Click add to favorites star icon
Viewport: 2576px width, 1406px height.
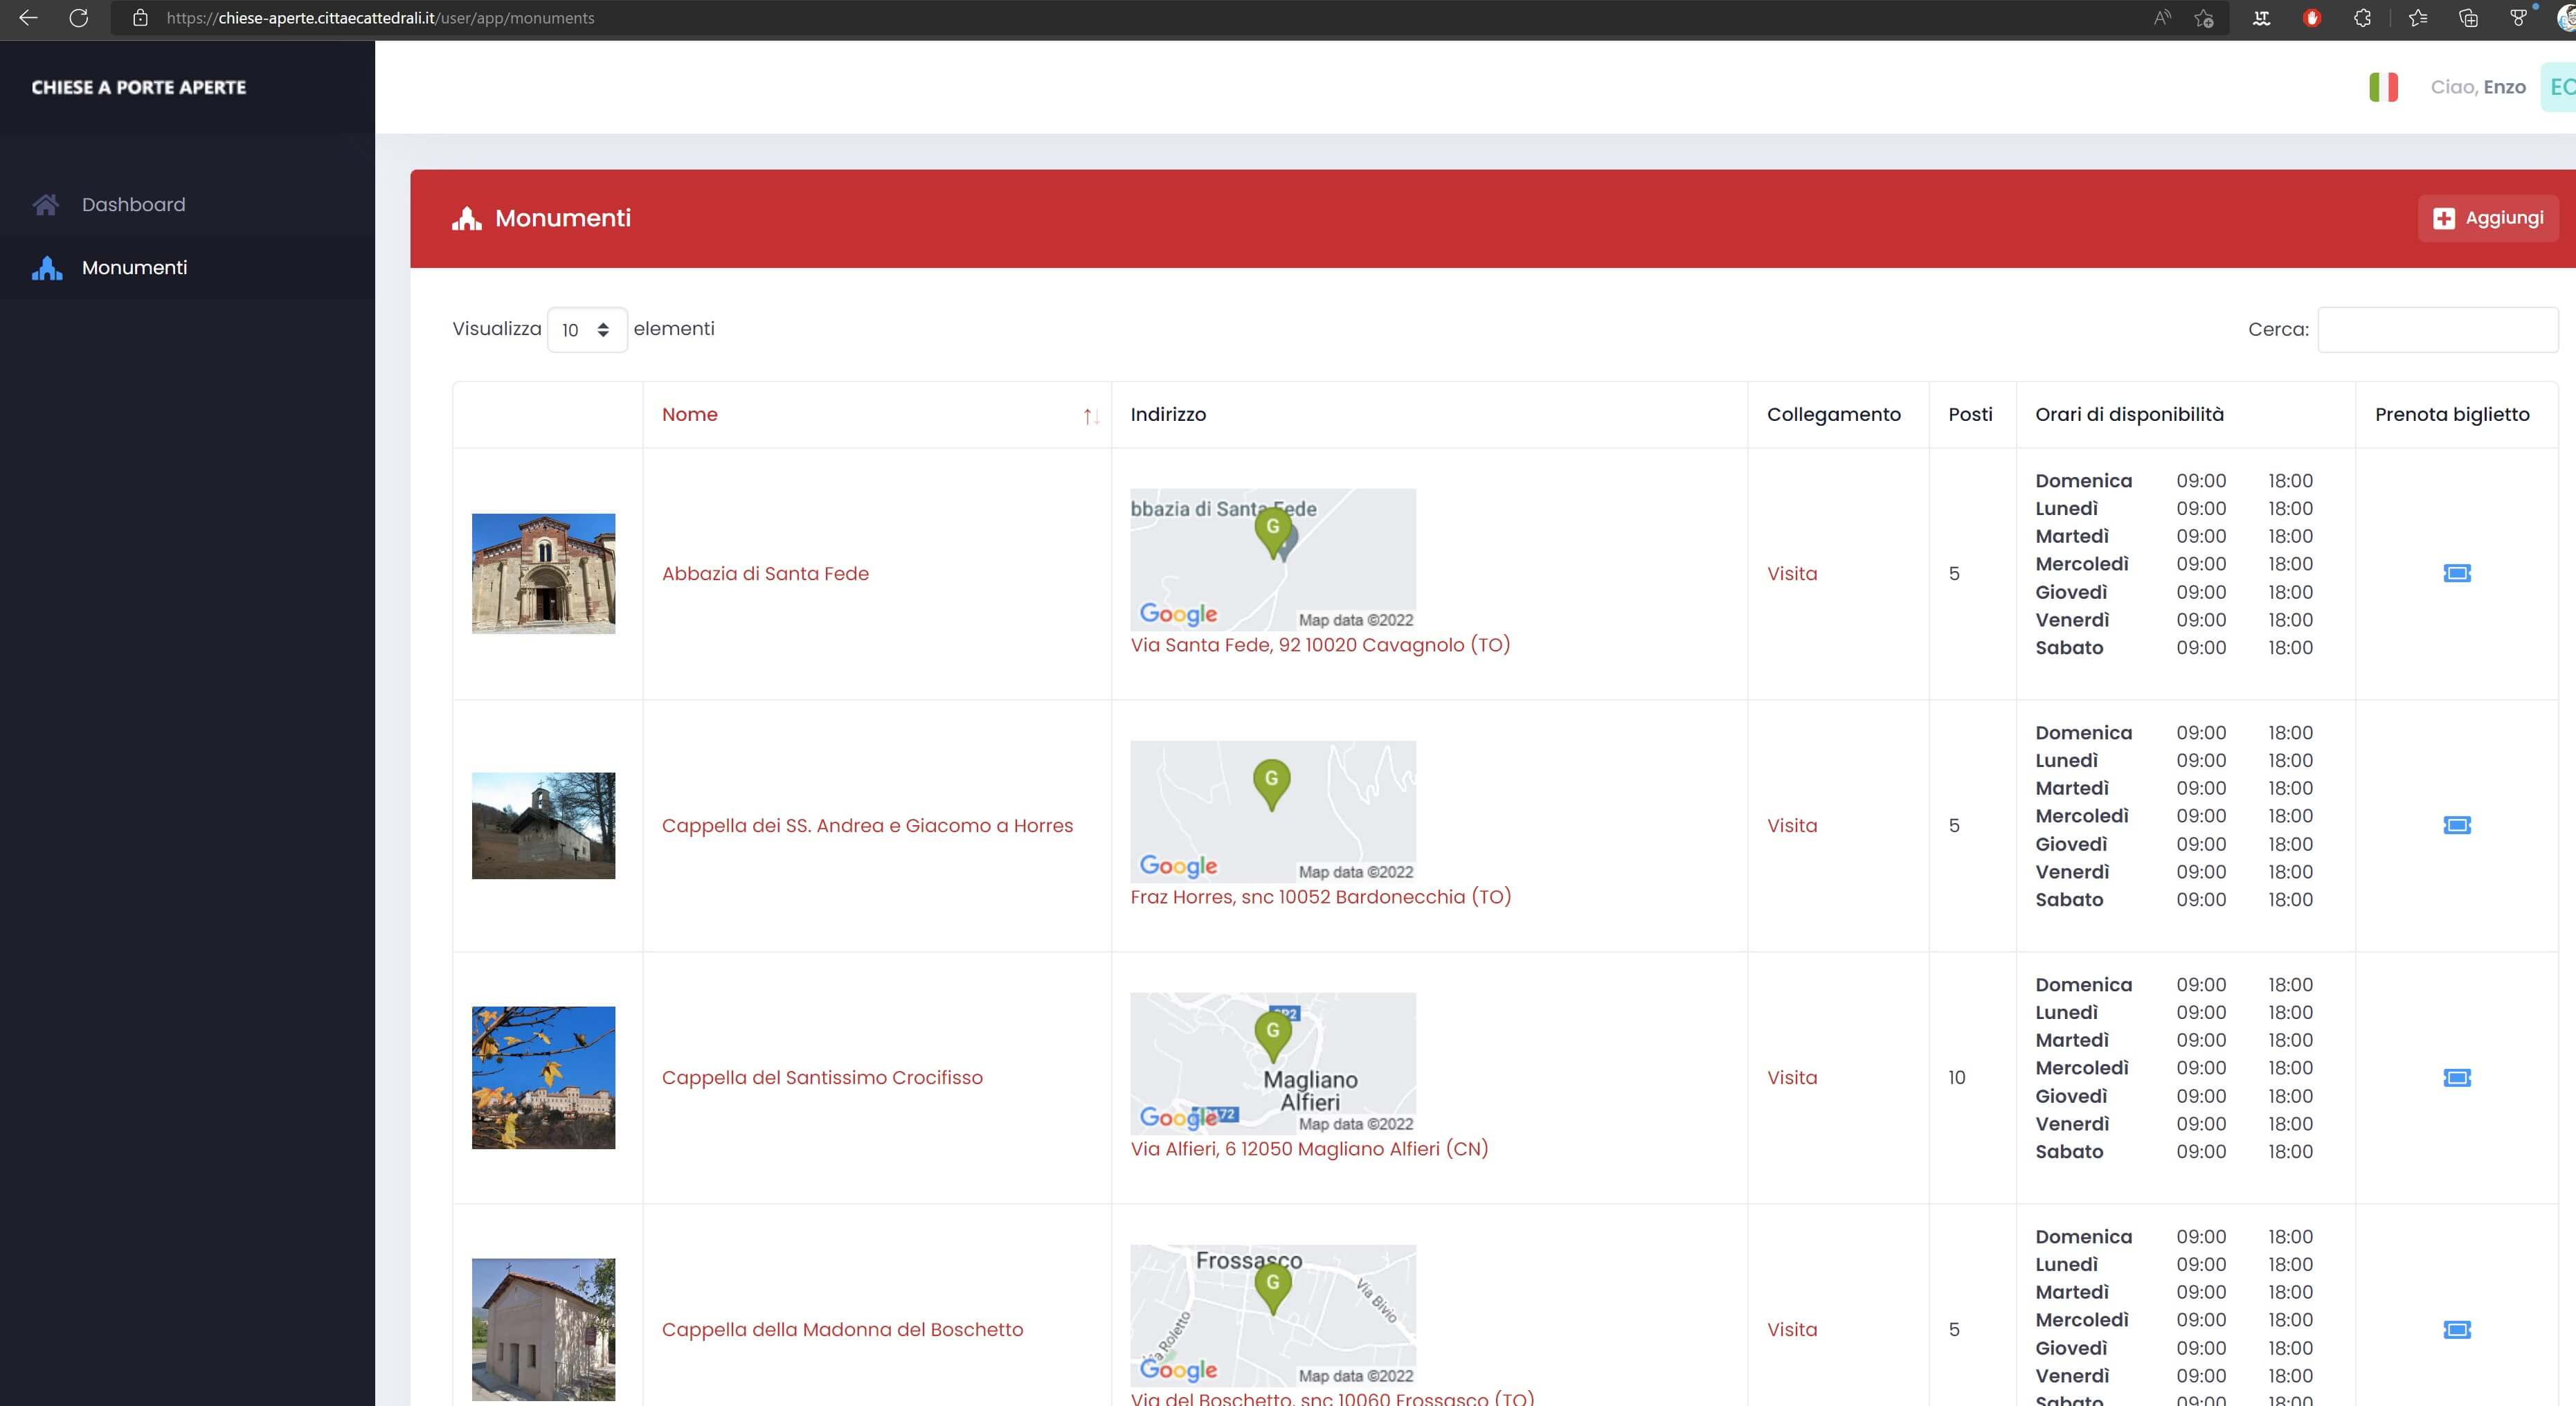pyautogui.click(x=2203, y=18)
